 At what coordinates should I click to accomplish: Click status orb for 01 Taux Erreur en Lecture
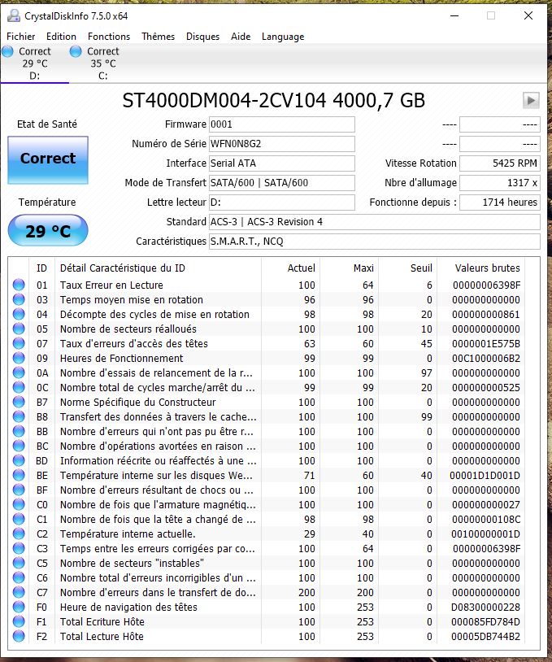point(19,285)
